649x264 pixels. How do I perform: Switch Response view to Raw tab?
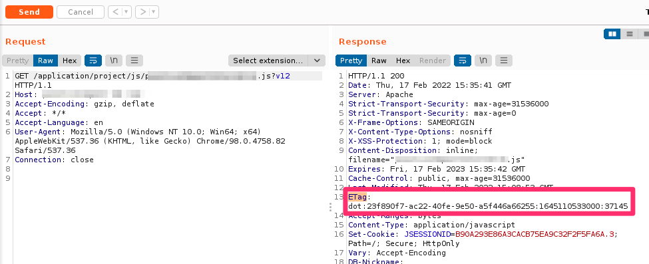[379, 61]
